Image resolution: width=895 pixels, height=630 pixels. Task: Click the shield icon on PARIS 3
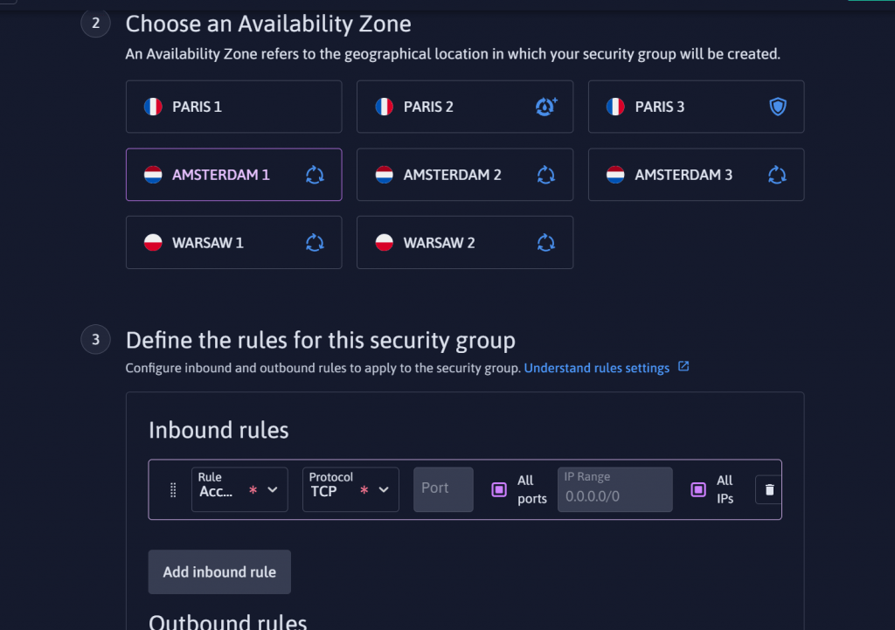(x=777, y=107)
